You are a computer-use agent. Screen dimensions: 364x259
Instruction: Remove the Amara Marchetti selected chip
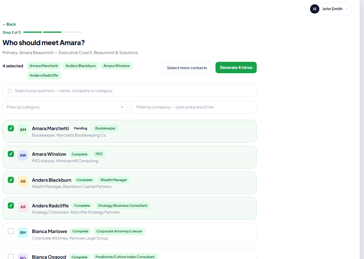coord(44,66)
